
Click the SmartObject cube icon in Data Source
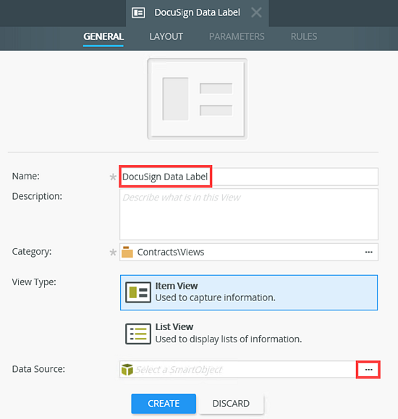click(x=127, y=370)
